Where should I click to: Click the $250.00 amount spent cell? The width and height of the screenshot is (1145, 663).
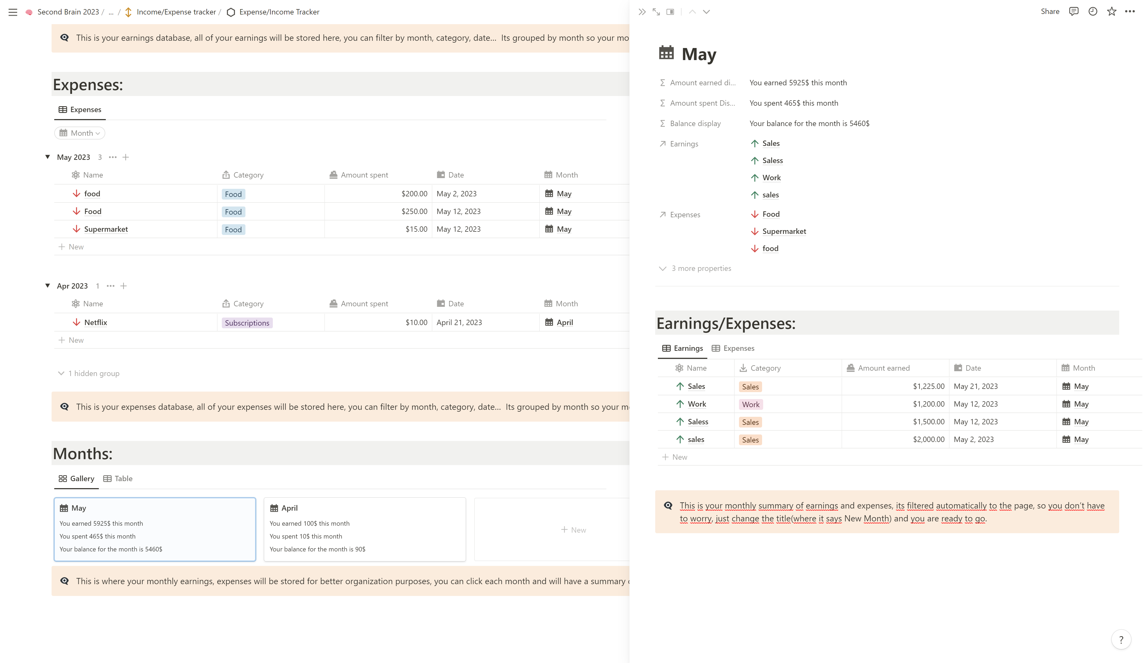pos(378,212)
